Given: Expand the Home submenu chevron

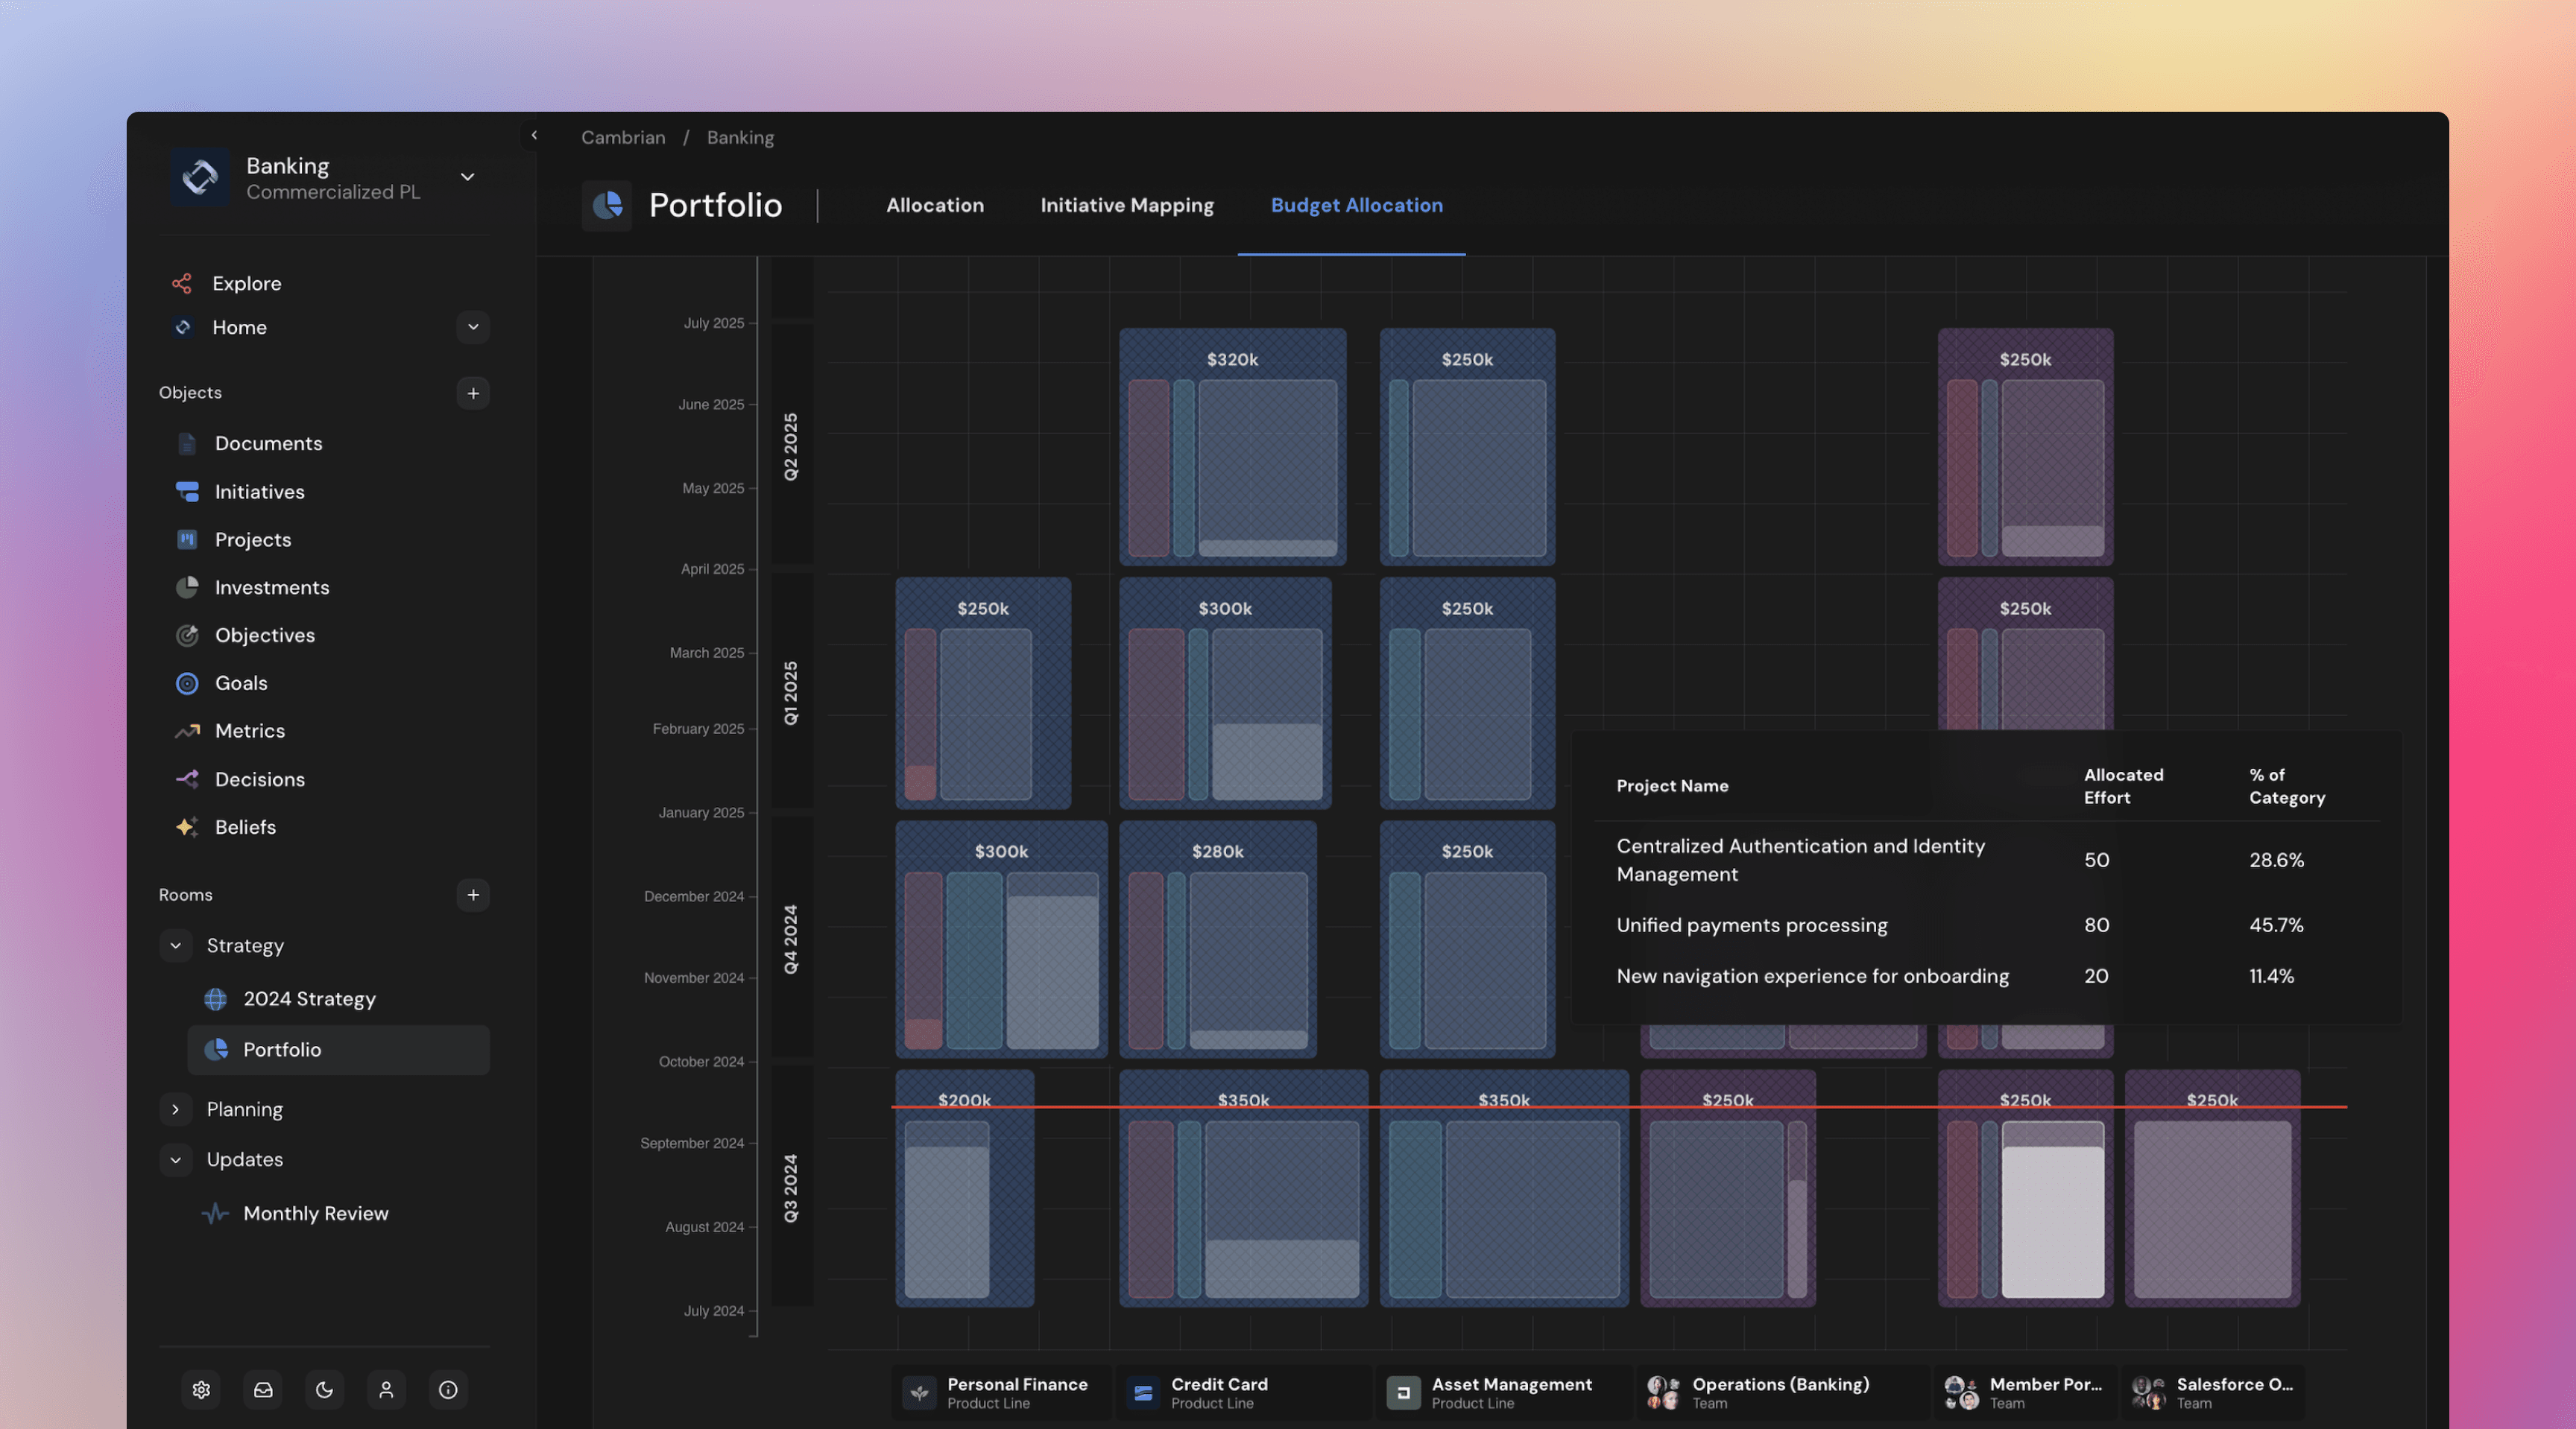Looking at the screenshot, I should [473, 327].
